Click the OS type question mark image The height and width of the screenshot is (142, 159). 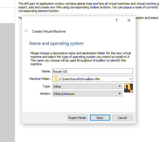[x=128, y=88]
